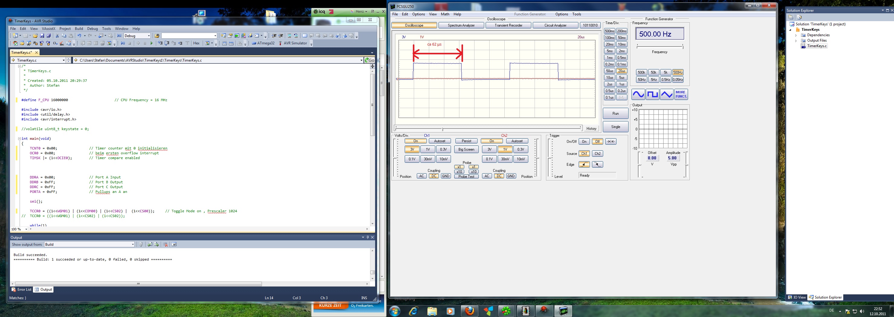Select the triangle wave output icon

click(667, 94)
